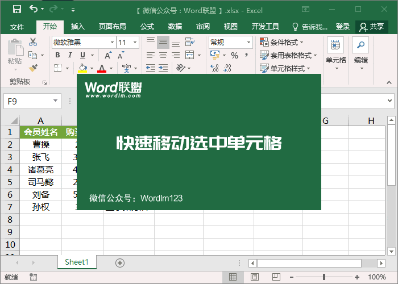
Task: Open 套用表格格式 table format menu
Action: [x=288, y=55]
